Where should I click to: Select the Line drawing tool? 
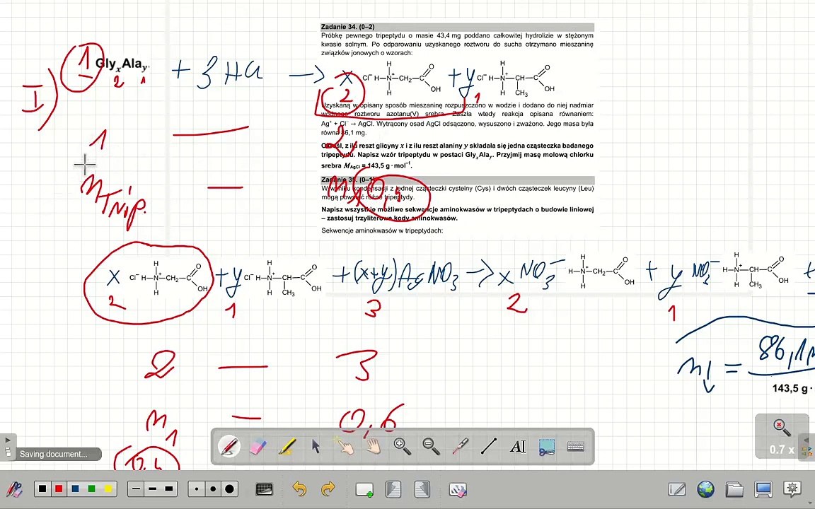pyautogui.click(x=489, y=446)
